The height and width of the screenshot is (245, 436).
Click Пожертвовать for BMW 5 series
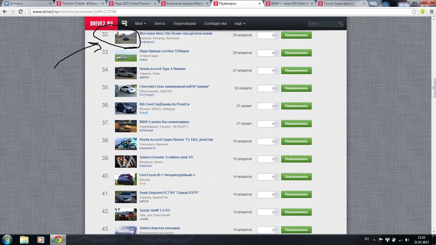point(296,123)
